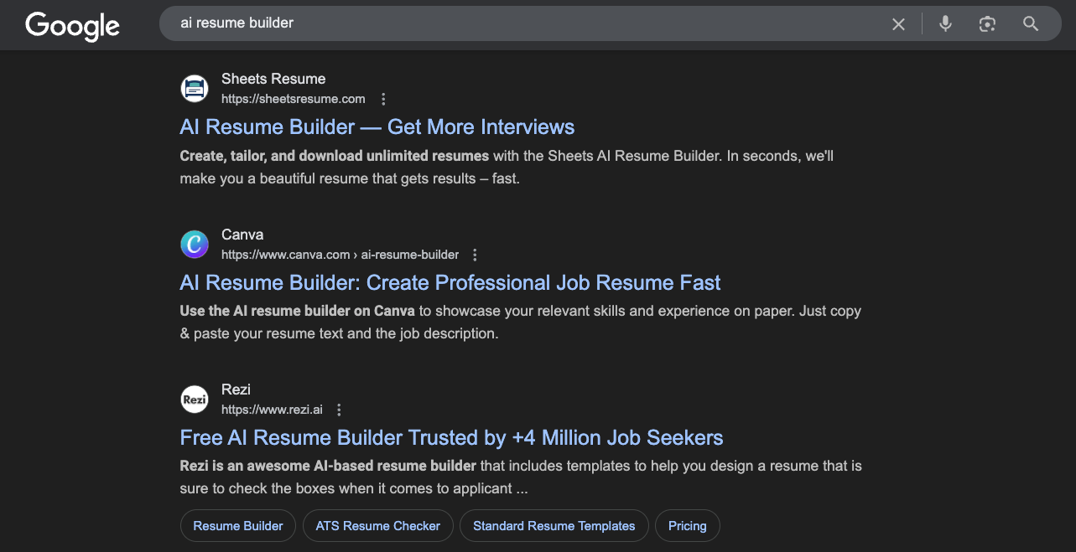
Task: Open Canva 'Create Professional Job Resume Fast' link
Action: pyautogui.click(x=450, y=283)
